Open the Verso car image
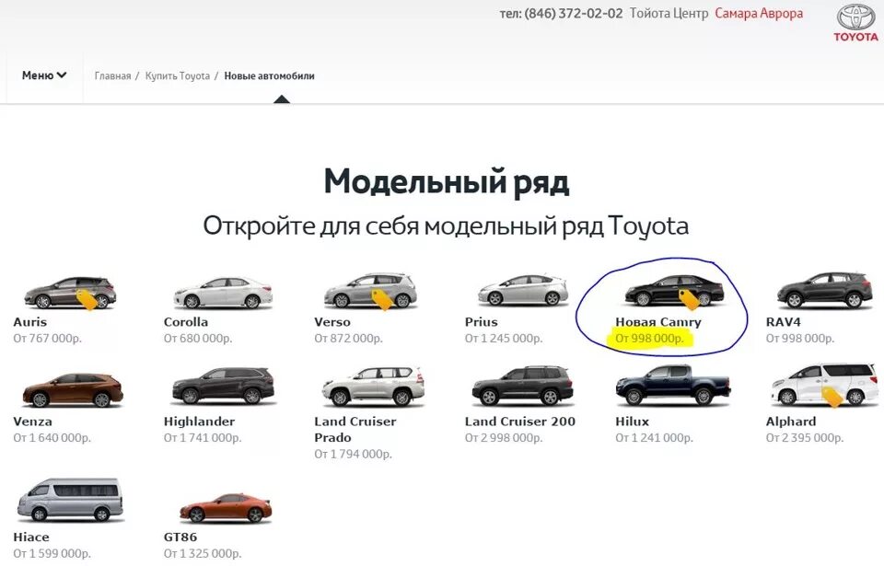884x566 pixels. click(x=370, y=290)
